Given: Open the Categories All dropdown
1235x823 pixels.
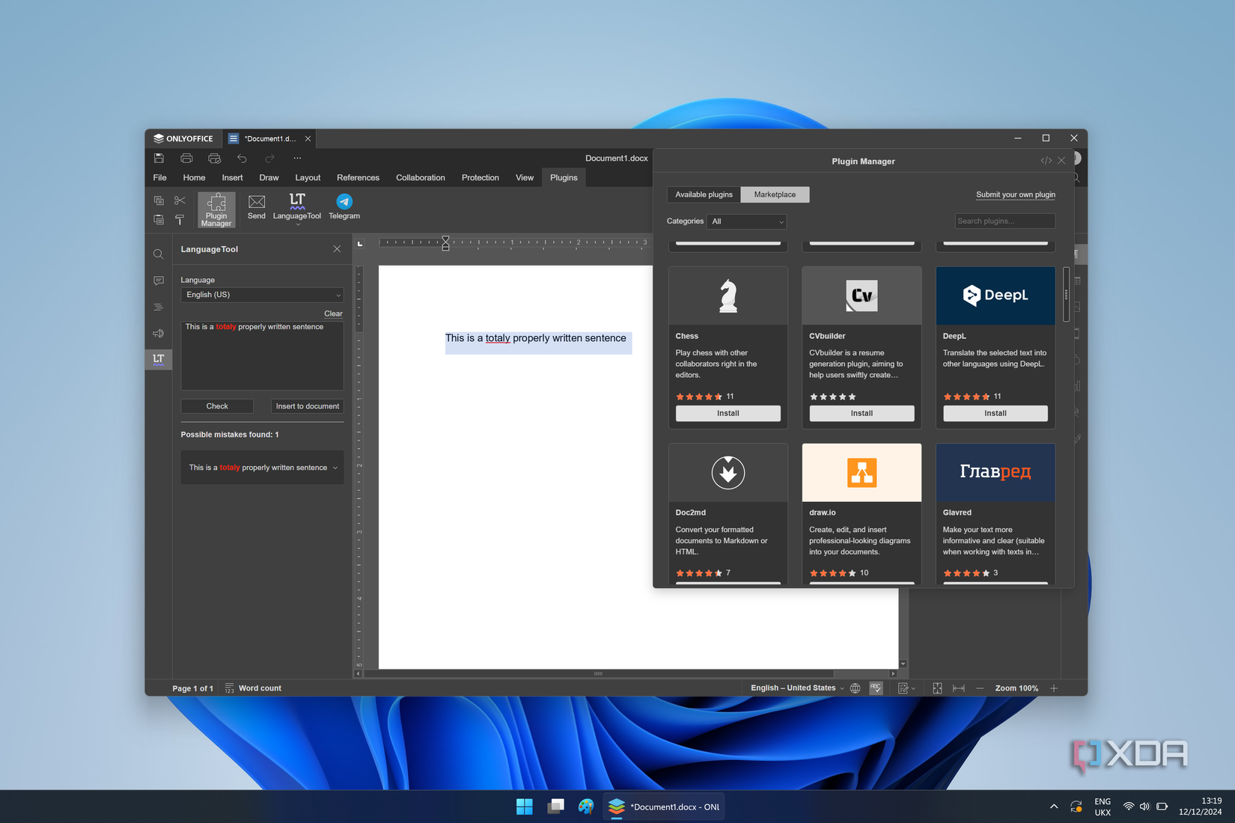Looking at the screenshot, I should (x=746, y=221).
